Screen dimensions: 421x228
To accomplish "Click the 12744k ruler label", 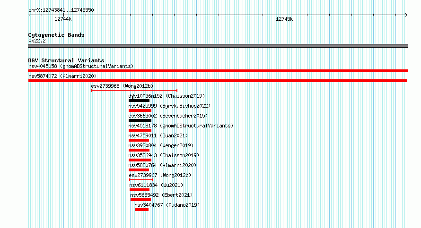I will (x=63, y=19).
